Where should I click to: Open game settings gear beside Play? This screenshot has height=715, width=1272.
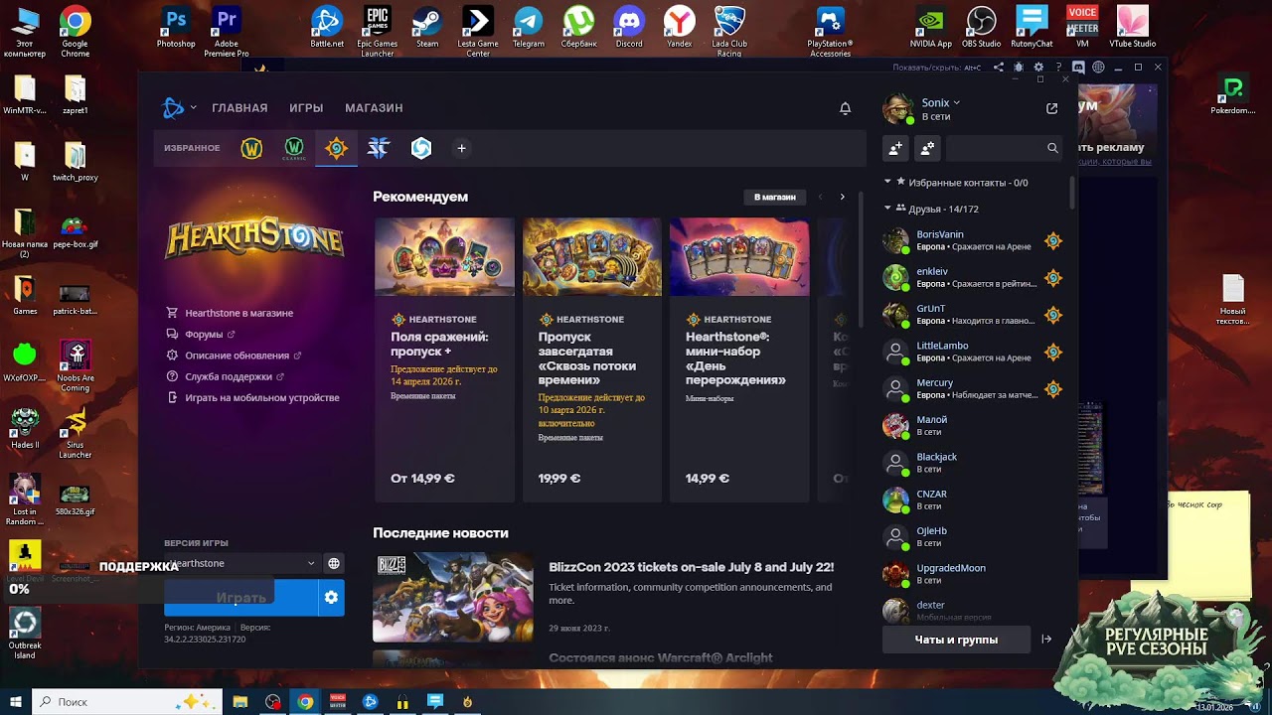331,598
